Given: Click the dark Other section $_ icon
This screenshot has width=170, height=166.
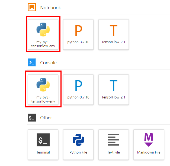Looking at the screenshot, I should point(32,117).
